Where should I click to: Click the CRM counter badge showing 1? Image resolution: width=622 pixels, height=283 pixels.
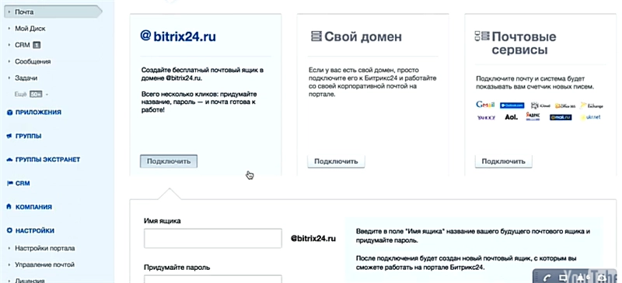click(37, 45)
